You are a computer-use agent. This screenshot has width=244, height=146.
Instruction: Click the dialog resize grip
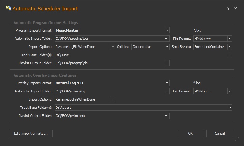tap(237, 139)
